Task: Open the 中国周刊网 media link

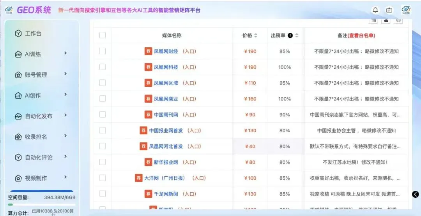Action: tap(166, 115)
